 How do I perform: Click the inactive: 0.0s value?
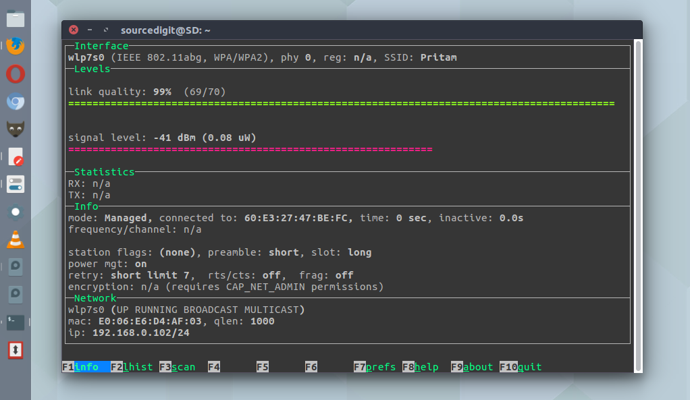point(511,218)
